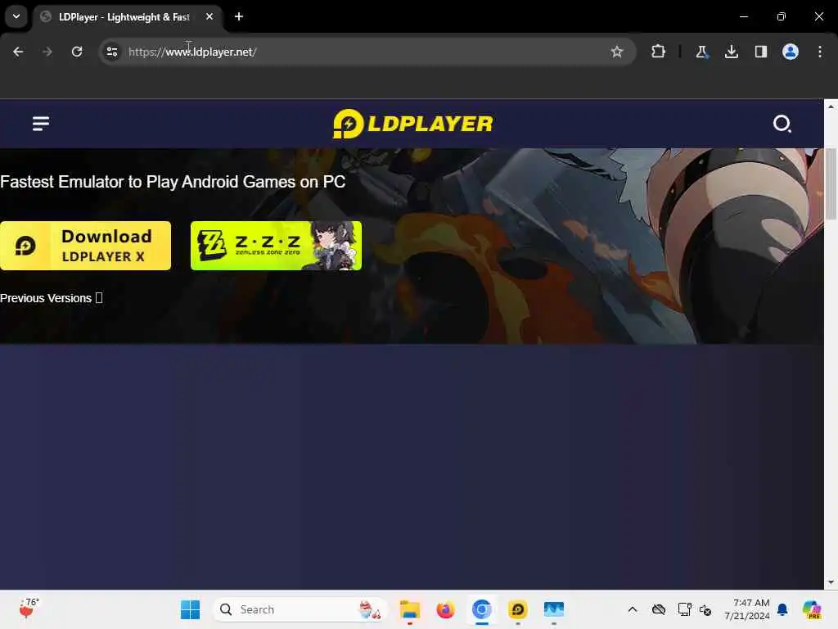The width and height of the screenshot is (838, 629).
Task: Launch Firefox from taskbar
Action: pyautogui.click(x=445, y=609)
